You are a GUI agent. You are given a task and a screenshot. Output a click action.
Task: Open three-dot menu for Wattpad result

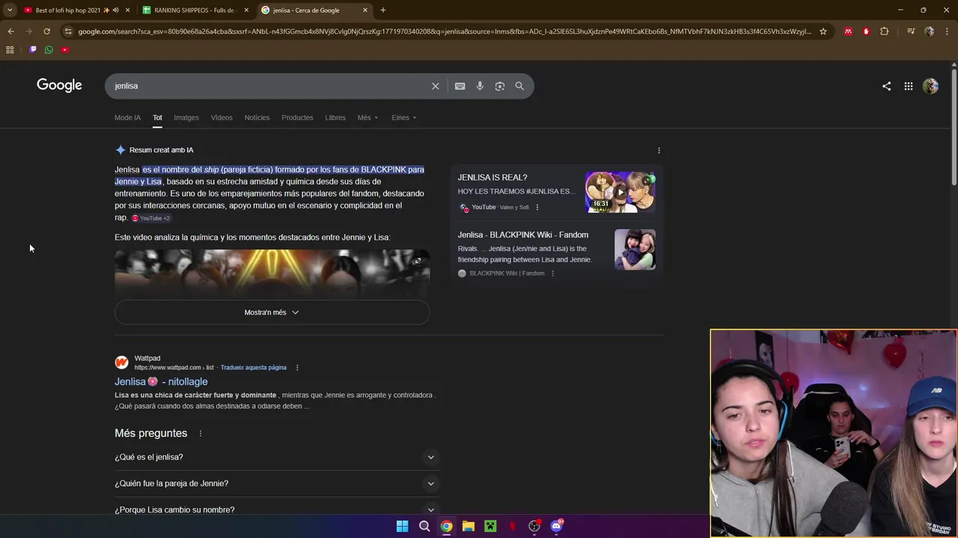pyautogui.click(x=297, y=368)
